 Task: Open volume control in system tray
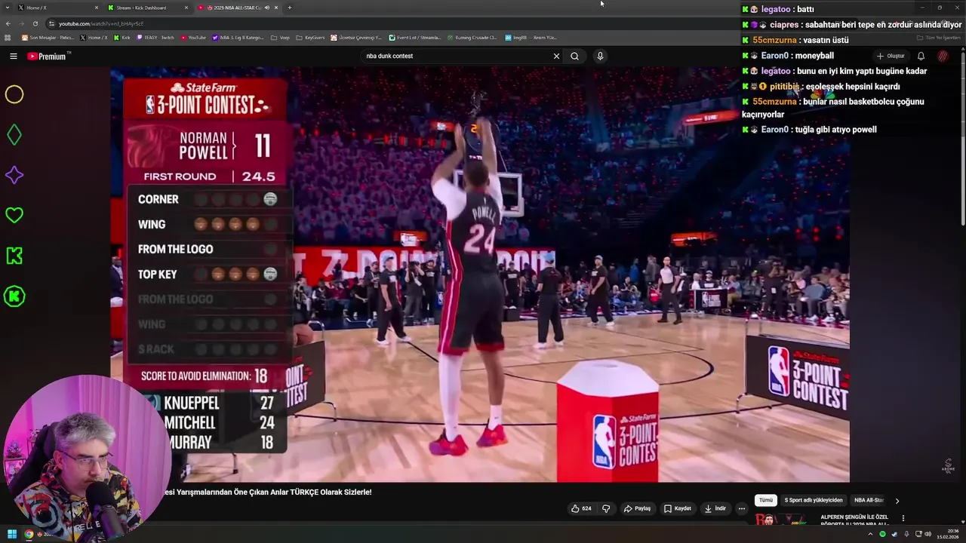coord(928,534)
